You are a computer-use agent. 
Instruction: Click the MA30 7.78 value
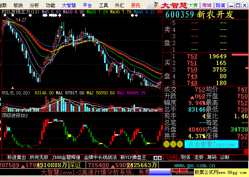click(121, 12)
